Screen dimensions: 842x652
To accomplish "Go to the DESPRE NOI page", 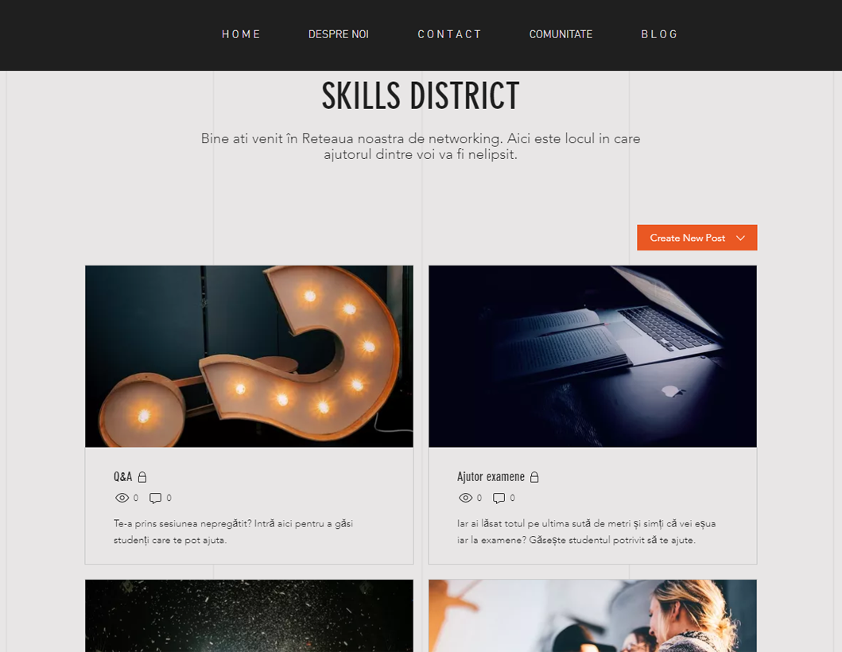I will click(338, 34).
